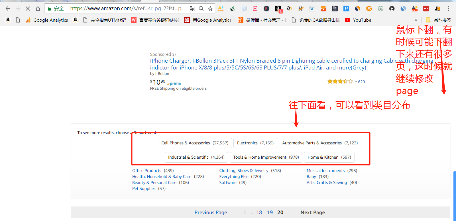
Task: Jump to results page 18
Action: tap(259, 212)
